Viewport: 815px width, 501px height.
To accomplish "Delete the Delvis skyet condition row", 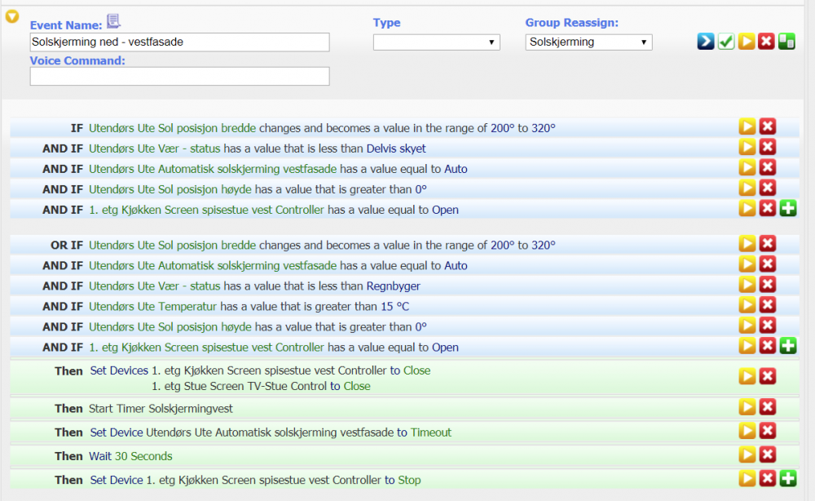I will [x=767, y=147].
